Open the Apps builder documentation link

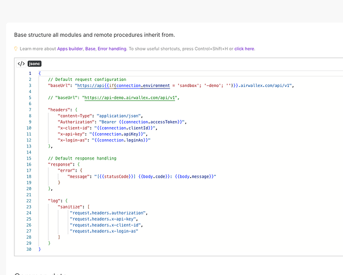(x=70, y=48)
